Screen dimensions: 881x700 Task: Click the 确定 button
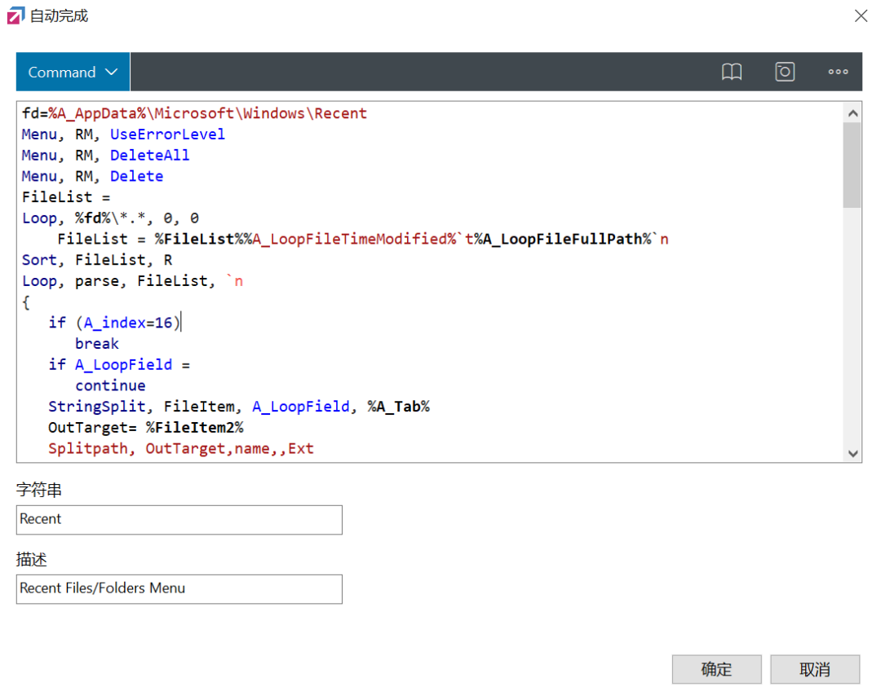click(x=716, y=669)
